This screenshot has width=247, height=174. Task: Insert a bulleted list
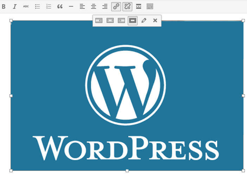38,6
